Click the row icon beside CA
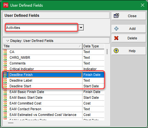 click(x=5, y=52)
